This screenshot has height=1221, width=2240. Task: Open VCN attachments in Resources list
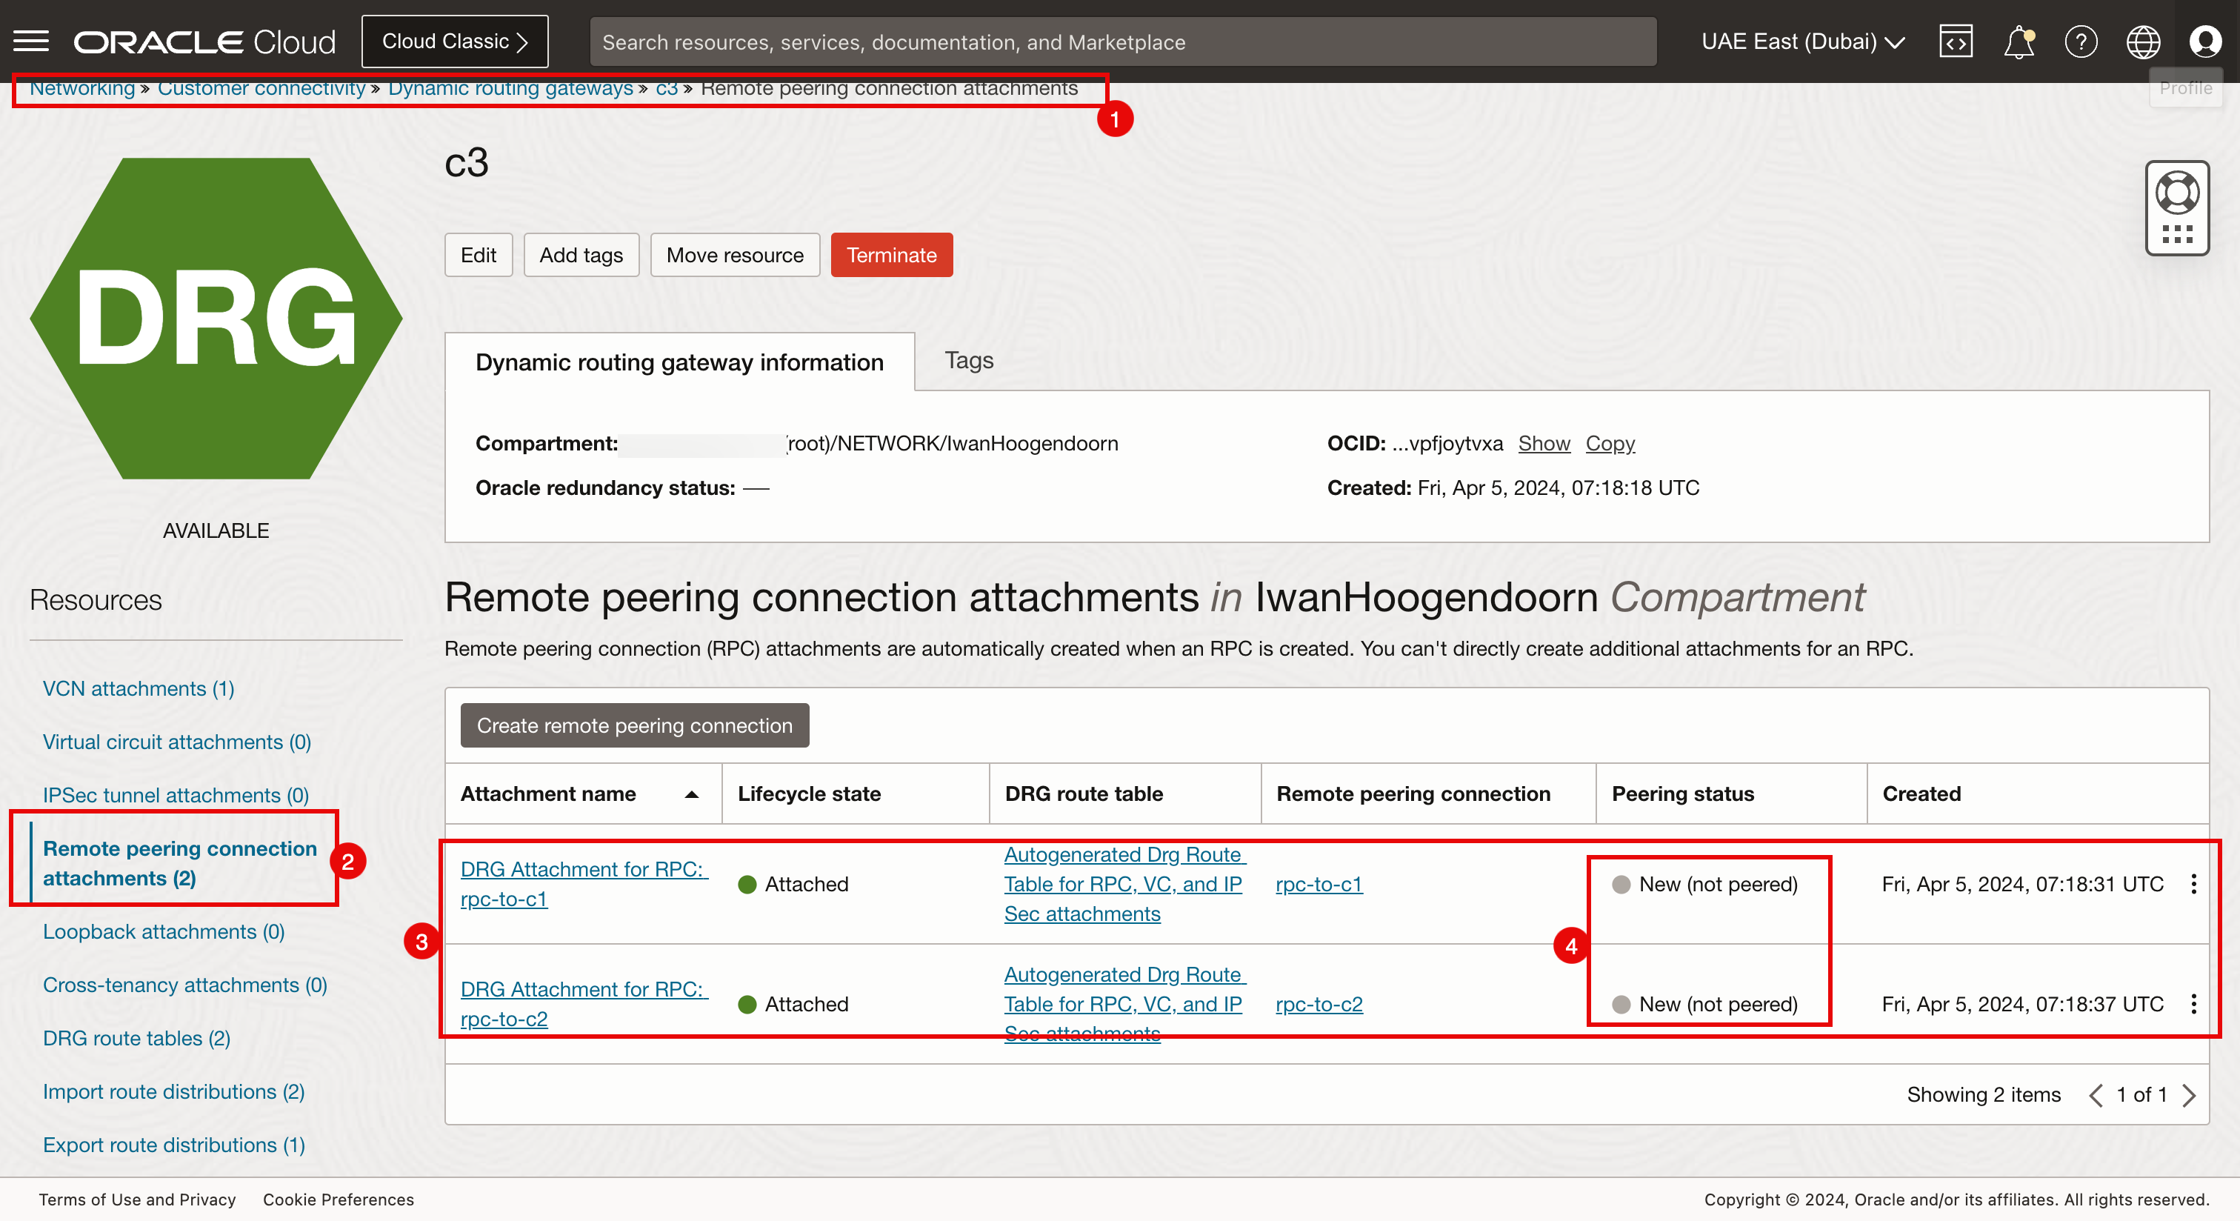pos(139,688)
